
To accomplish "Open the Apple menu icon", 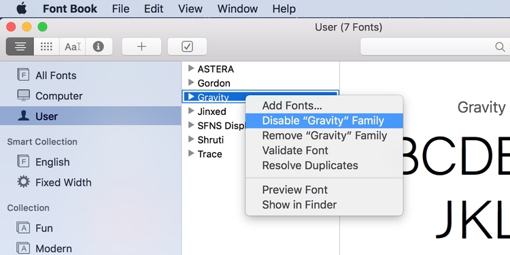I will pos(22,8).
